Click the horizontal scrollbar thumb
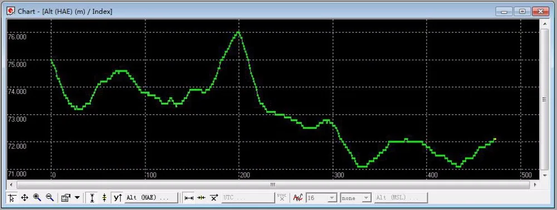This screenshot has width=557, height=210. tap(273, 184)
